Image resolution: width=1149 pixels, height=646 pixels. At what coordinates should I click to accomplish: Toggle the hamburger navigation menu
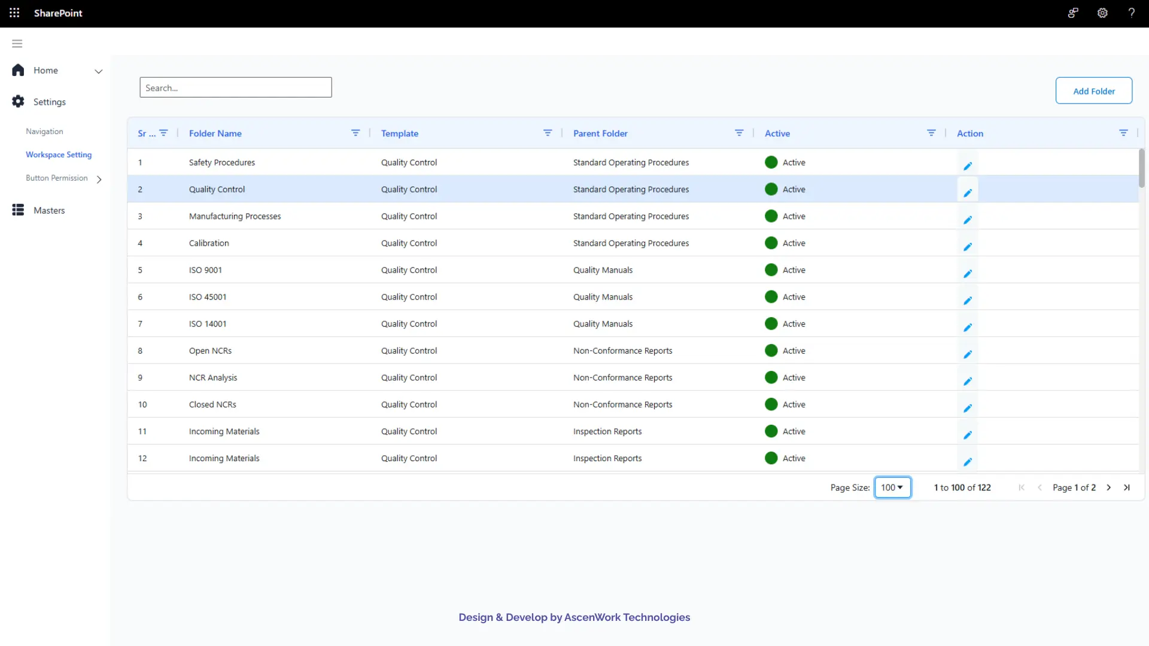pos(17,44)
